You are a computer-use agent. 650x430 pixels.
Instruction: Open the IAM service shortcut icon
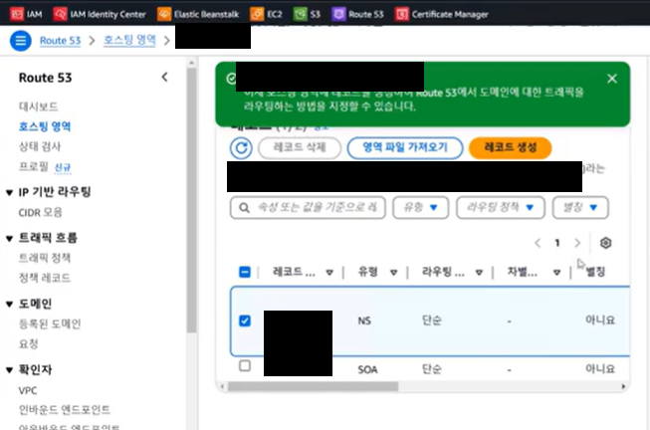coord(17,14)
